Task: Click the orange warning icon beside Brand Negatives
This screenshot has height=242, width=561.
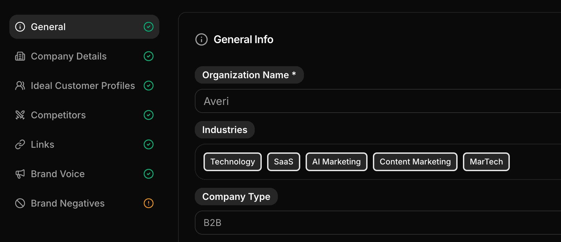Action: tap(149, 203)
